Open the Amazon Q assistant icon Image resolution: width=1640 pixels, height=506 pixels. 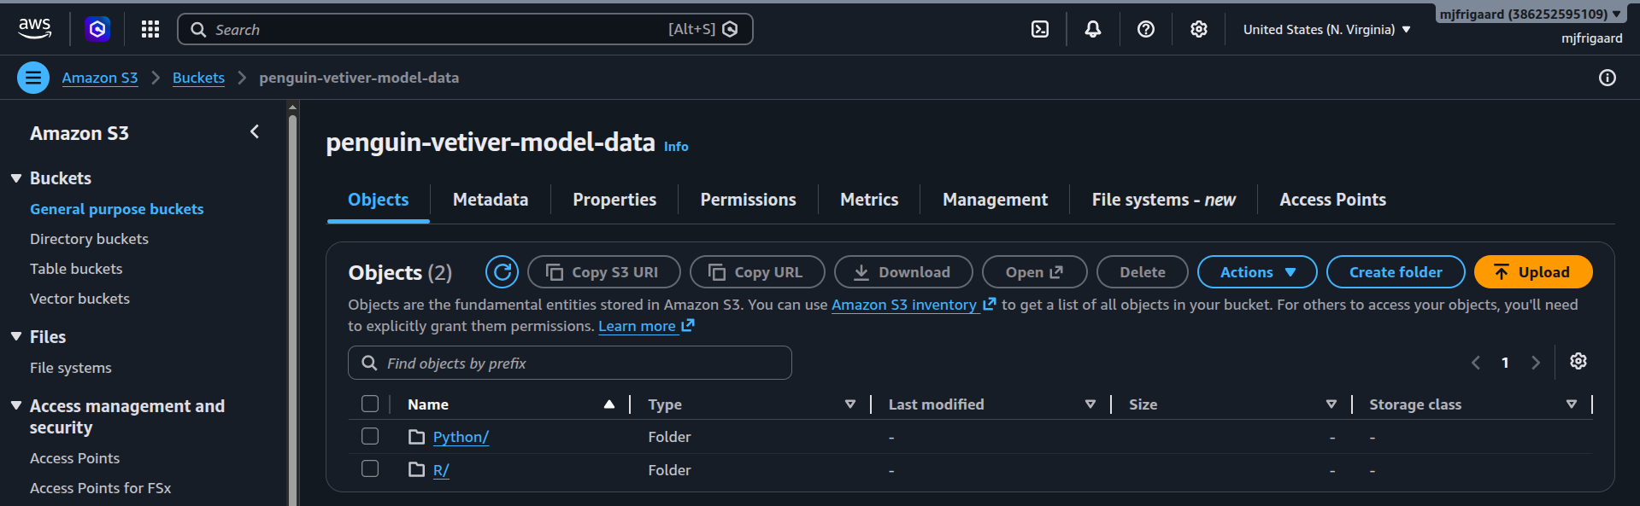pyautogui.click(x=97, y=30)
